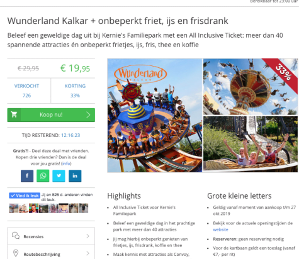Open the Routebeschrijving menu item
This screenshot has width=299, height=259.
pyautogui.click(x=51, y=252)
